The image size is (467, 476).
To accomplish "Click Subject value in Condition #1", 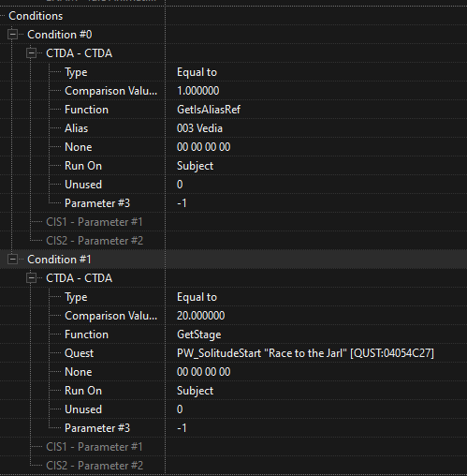I will click(195, 391).
